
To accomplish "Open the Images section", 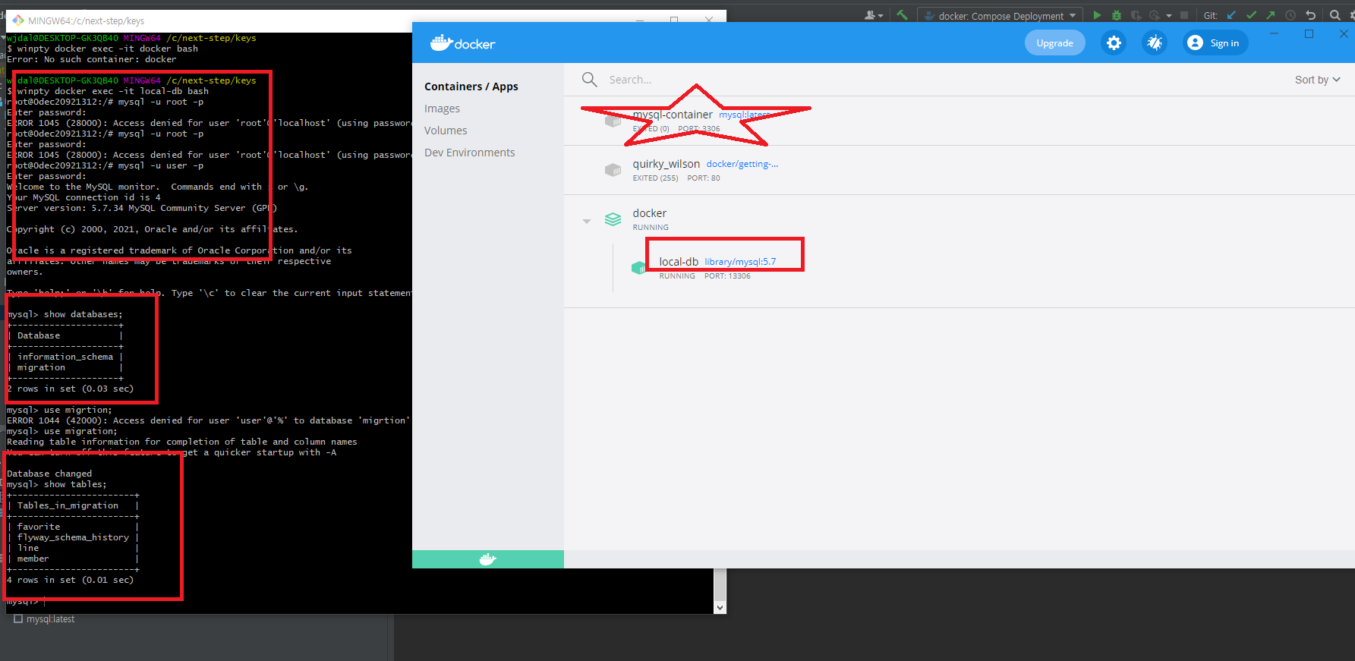I will coord(442,109).
